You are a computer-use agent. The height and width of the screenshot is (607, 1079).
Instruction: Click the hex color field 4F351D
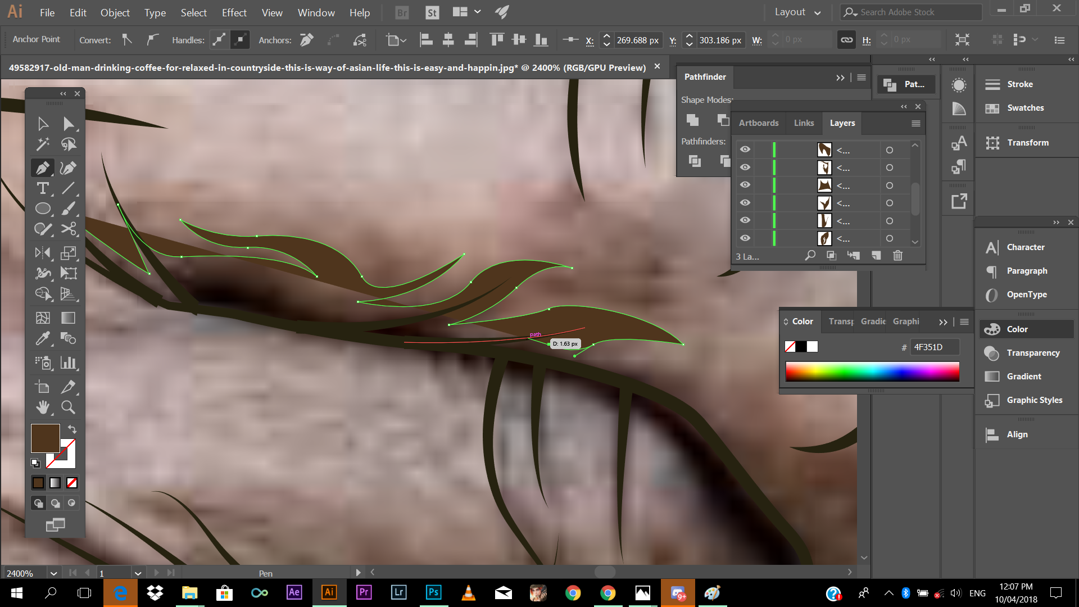click(x=935, y=347)
